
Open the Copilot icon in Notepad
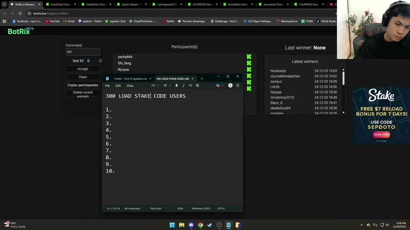(218, 86)
